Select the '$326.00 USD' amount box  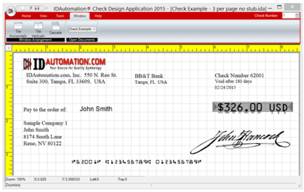point(253,107)
